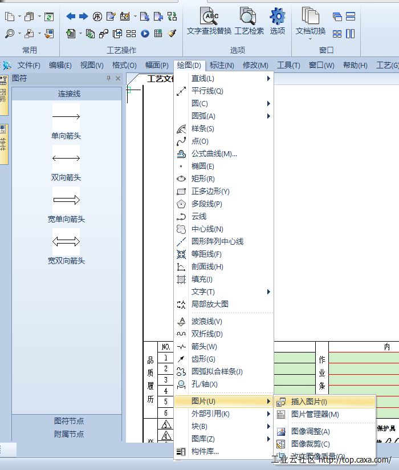This screenshot has height=470, width=399.
Task: Choose 剖面线(H) menu entry
Action: pos(223,266)
